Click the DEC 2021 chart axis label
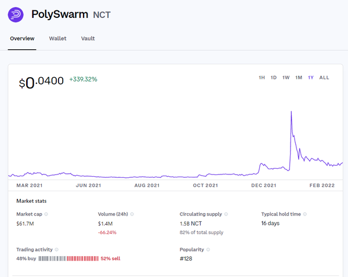Viewport: 348px width, 277px height. click(263, 185)
